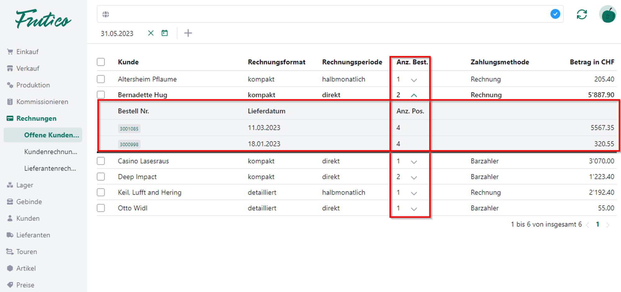The width and height of the screenshot is (621, 292).
Task: Collapse the Bernadette Hug order details
Action: pos(414,95)
